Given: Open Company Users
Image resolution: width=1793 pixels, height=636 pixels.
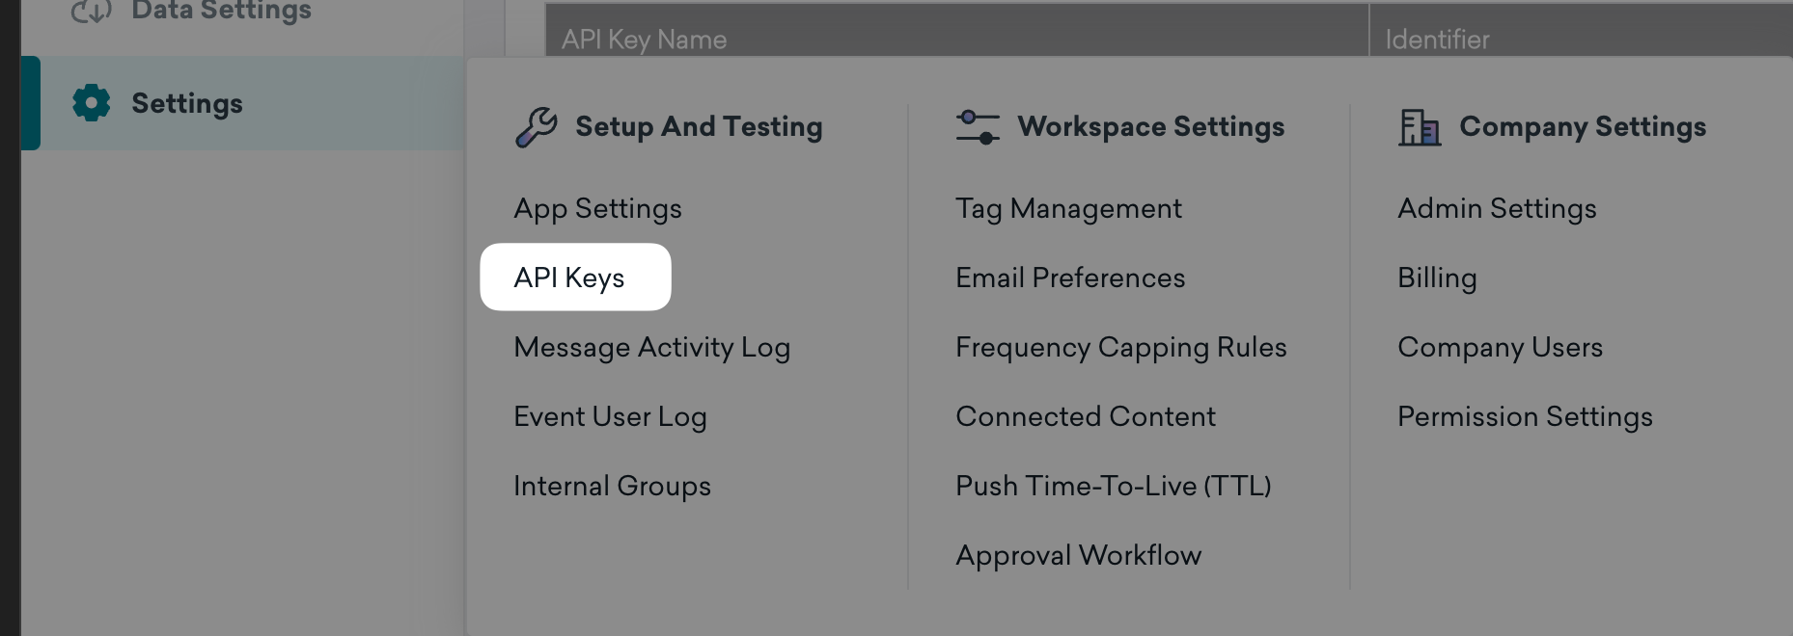Looking at the screenshot, I should [1500, 348].
